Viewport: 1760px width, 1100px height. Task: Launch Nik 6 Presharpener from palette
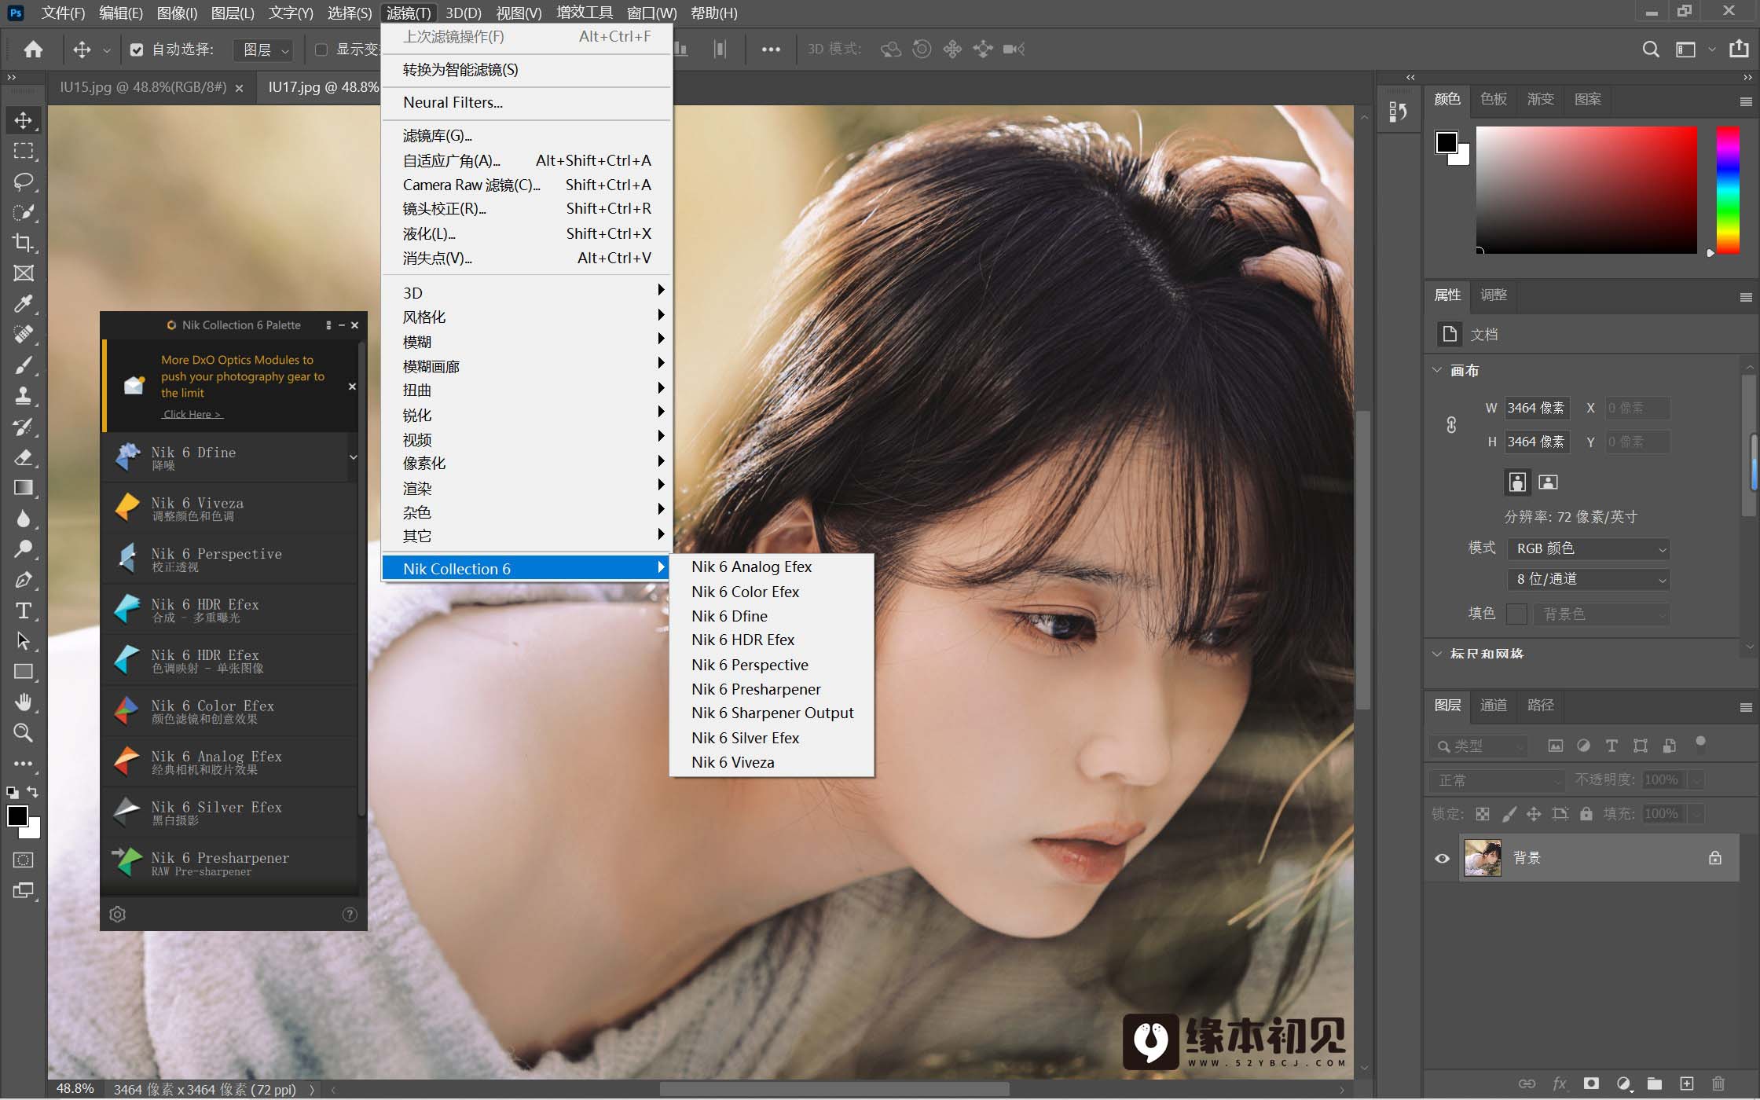(x=231, y=863)
